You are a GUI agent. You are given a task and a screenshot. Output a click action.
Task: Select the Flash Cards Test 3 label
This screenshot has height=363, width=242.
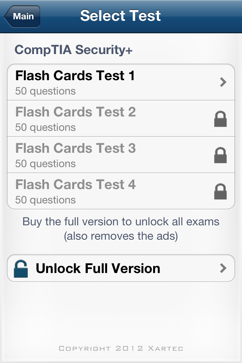tap(76, 149)
